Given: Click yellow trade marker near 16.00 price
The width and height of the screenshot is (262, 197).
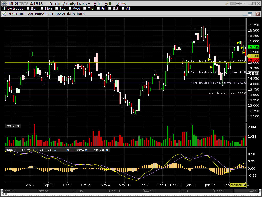Looking at the screenshot, I should [238, 43].
